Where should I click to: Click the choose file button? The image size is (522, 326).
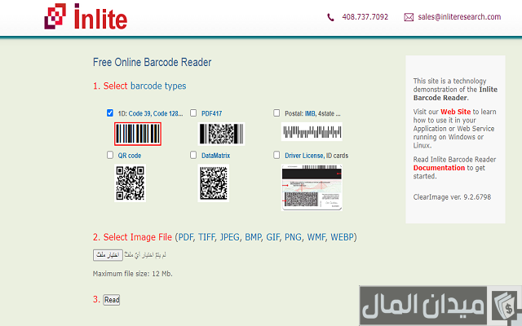(108, 255)
